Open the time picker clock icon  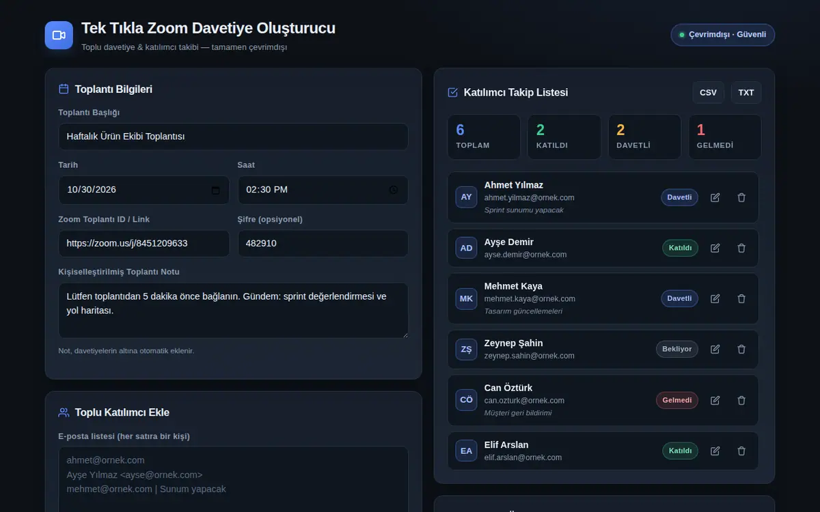click(x=394, y=190)
